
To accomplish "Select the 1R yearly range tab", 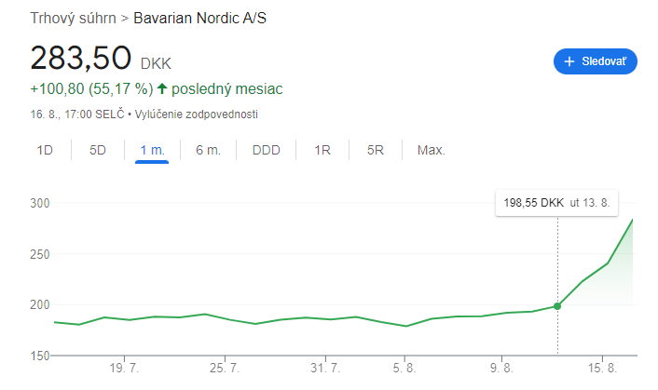I will pos(322,150).
